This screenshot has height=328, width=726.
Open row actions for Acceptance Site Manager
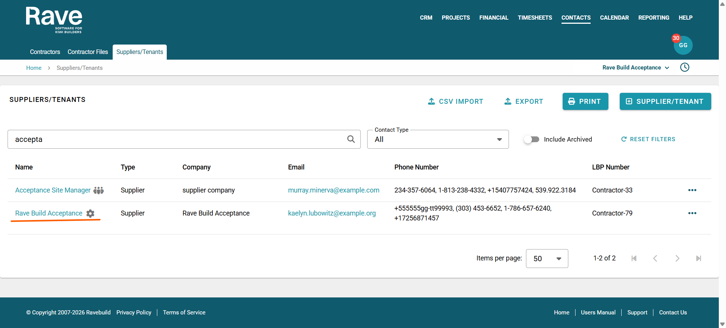click(x=692, y=190)
